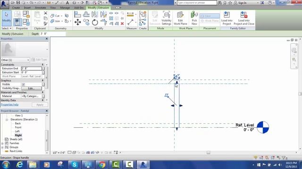
Task: Click the Save icon in quick access toolbar
Action: 18,3
